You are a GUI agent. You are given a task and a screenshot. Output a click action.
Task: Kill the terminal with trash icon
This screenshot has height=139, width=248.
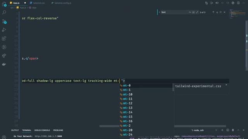coord(233,130)
